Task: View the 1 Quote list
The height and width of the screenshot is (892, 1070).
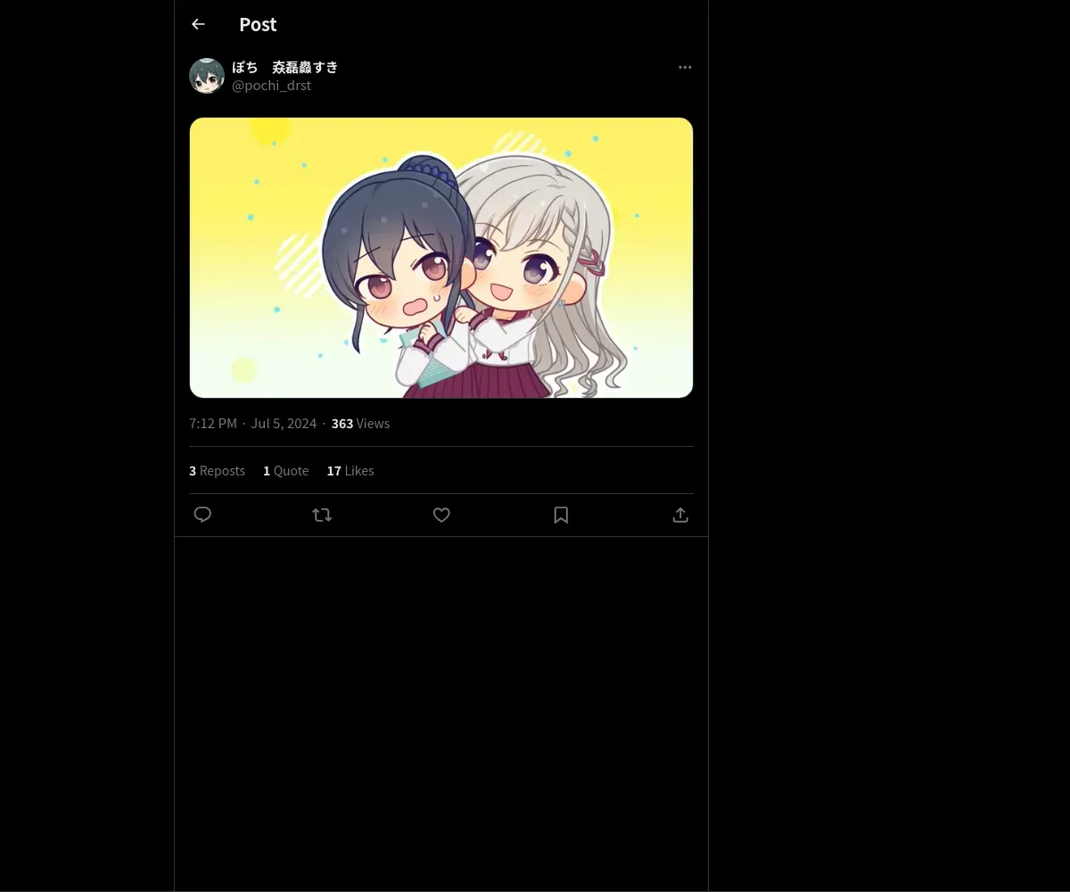Action: point(285,470)
